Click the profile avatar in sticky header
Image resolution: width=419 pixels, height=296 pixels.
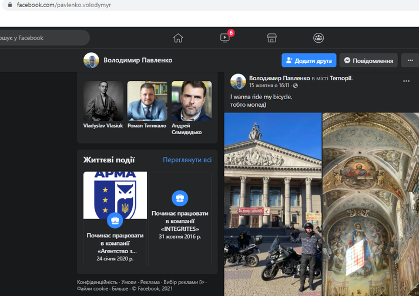point(91,60)
